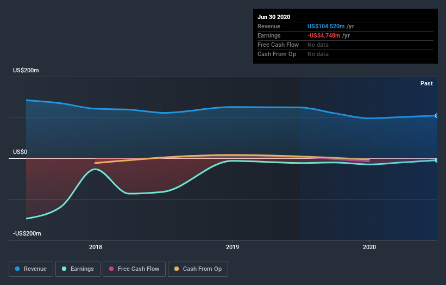This screenshot has width=446, height=285.
Task: Click the Free Cash Flow tooltip row label
Action: click(x=278, y=45)
